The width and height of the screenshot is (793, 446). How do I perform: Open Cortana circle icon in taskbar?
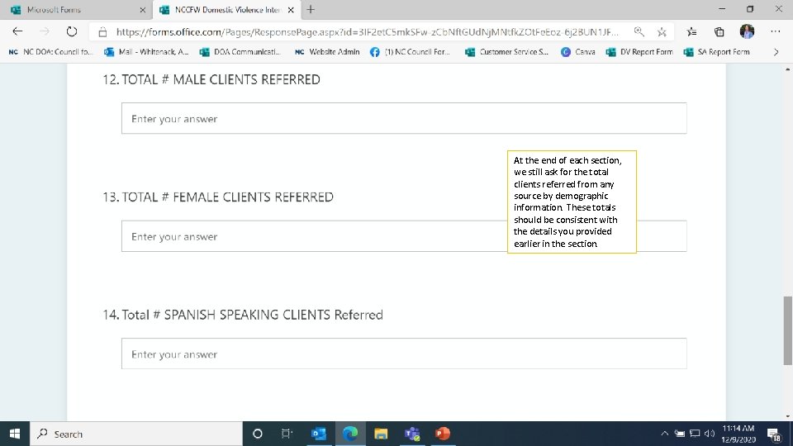[x=258, y=434]
